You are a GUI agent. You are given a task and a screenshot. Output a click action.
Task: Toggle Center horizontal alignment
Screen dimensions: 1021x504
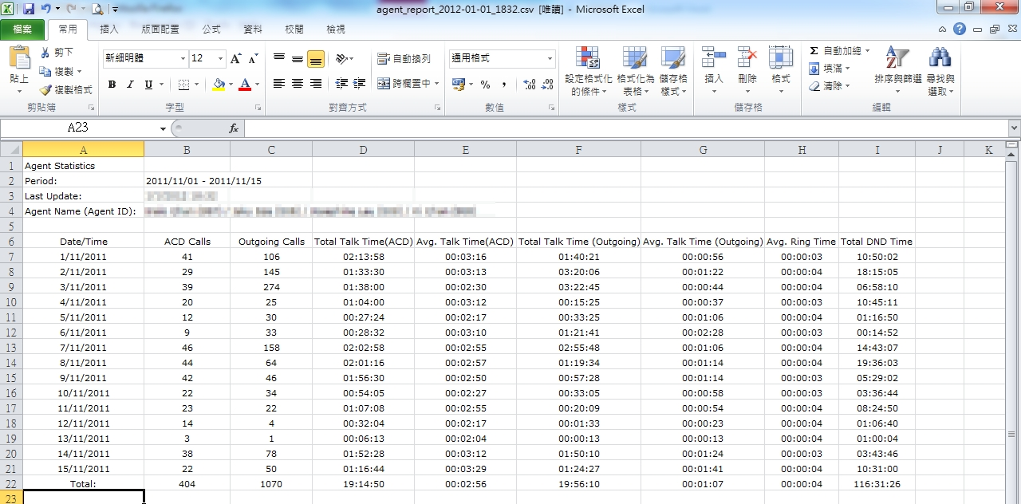point(298,84)
